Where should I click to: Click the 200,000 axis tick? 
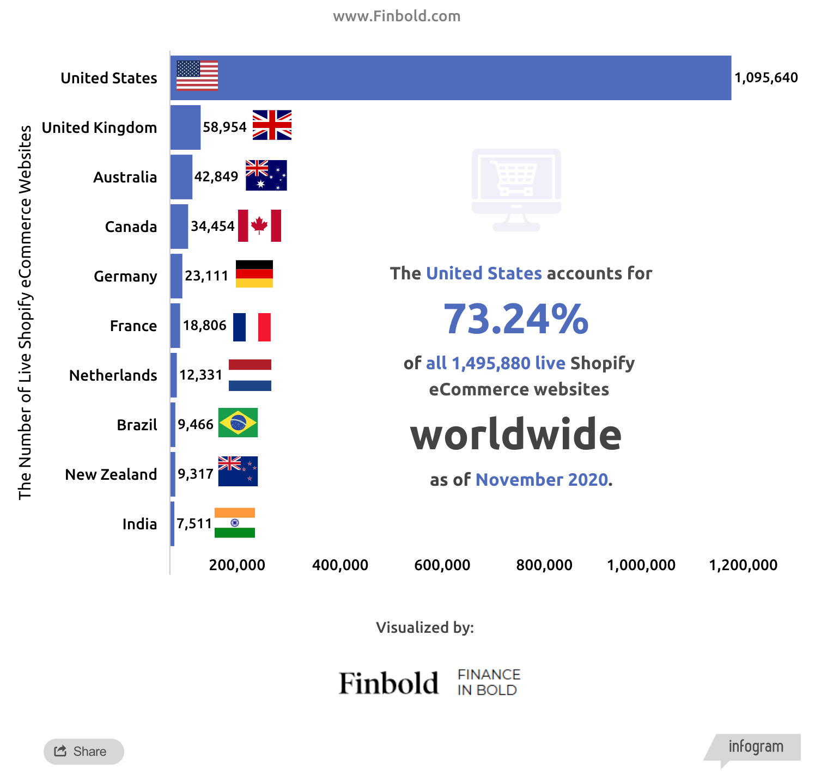(x=237, y=565)
